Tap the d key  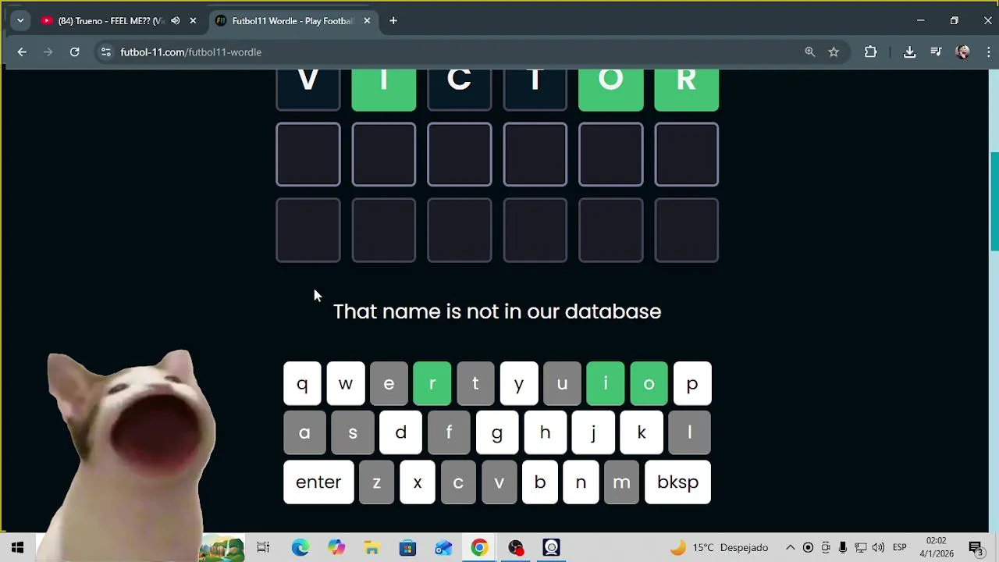click(x=400, y=433)
